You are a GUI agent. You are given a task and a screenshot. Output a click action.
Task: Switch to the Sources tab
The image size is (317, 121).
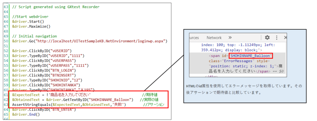194,37
